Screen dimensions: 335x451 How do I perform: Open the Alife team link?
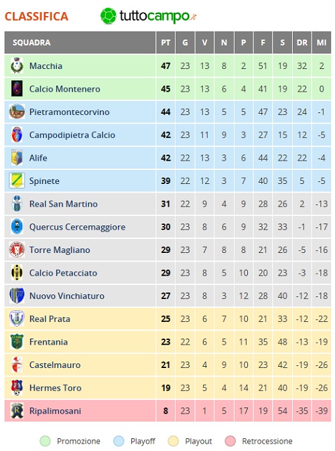tap(38, 158)
